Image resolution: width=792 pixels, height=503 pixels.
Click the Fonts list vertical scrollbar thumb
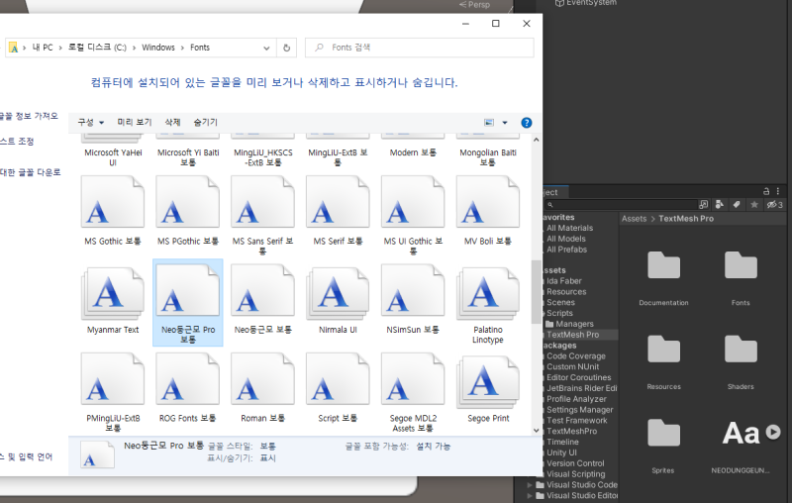[x=536, y=292]
